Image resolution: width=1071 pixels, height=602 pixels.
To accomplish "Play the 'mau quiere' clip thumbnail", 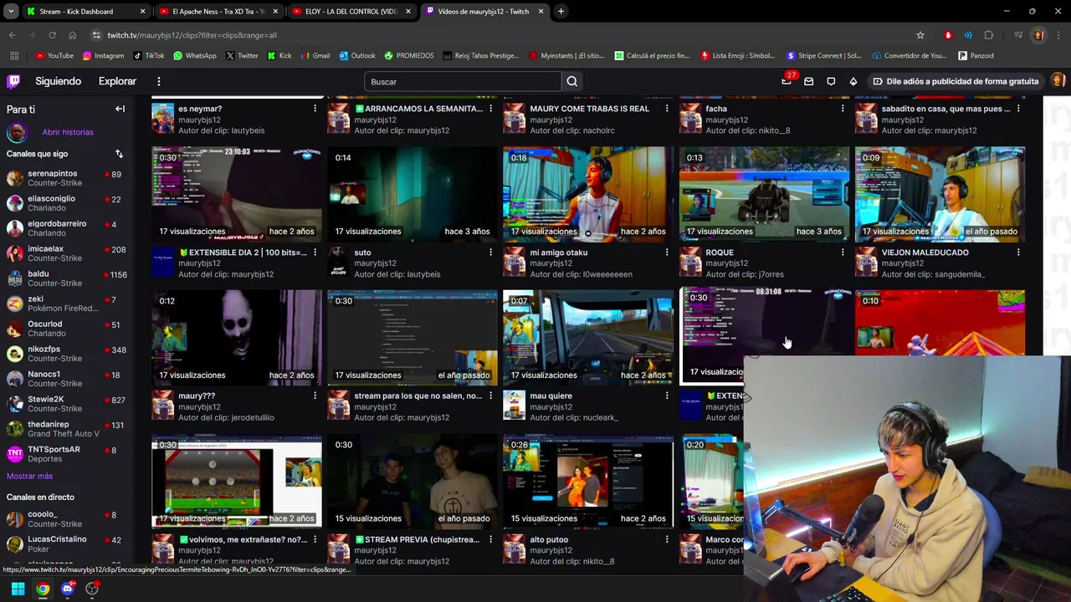I will tap(588, 338).
